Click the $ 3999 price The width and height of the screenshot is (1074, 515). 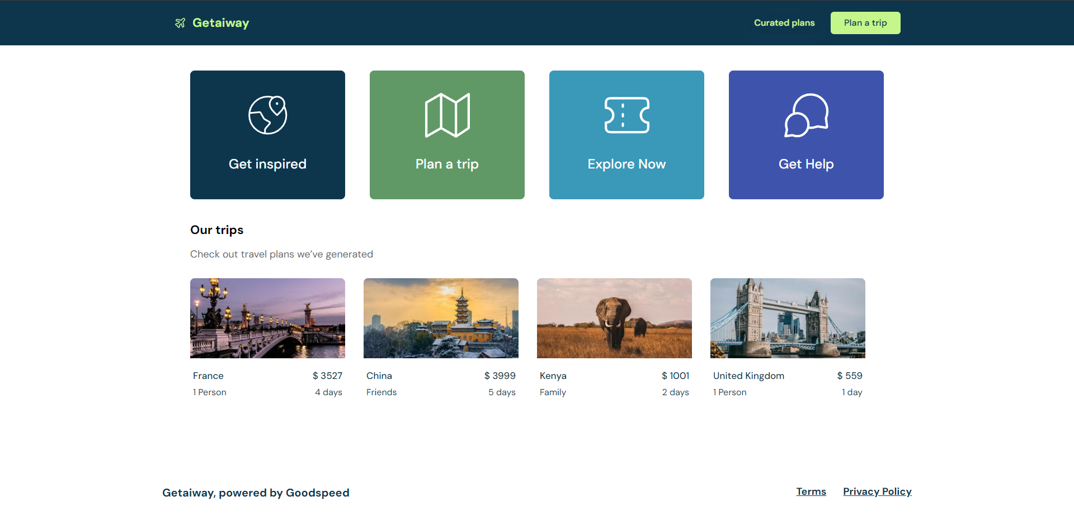(x=500, y=376)
